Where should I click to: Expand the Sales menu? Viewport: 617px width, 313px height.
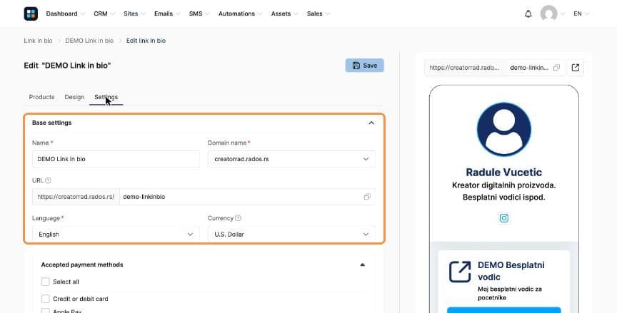318,14
